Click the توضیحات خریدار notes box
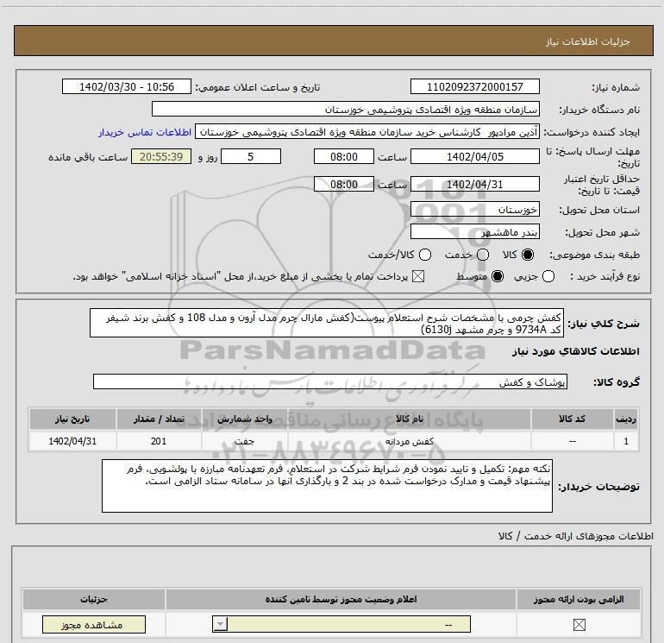Viewport: 664px width, 643px height. pos(327,486)
